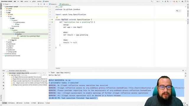The height and width of the screenshot is (106, 189).
Task: Click 'joxebus' breadcrumb in navigation bar
Action: click(39, 1)
